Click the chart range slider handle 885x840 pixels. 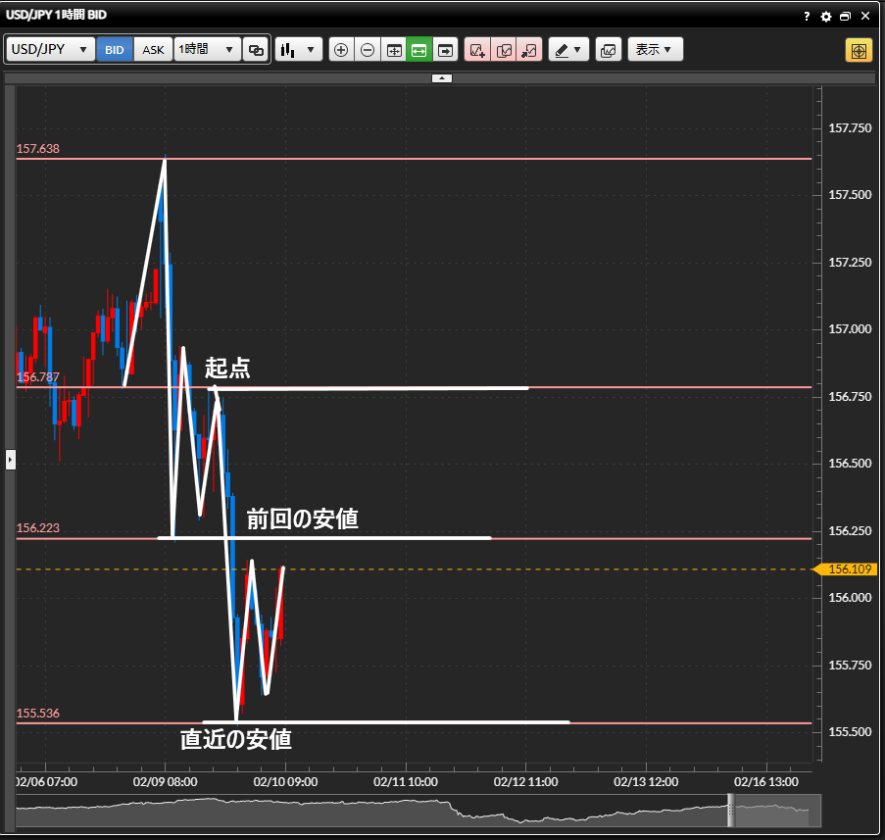click(x=730, y=810)
